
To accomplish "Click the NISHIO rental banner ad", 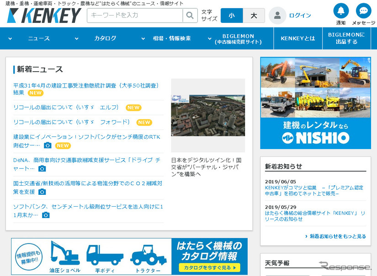I will pyautogui.click(x=315, y=103).
